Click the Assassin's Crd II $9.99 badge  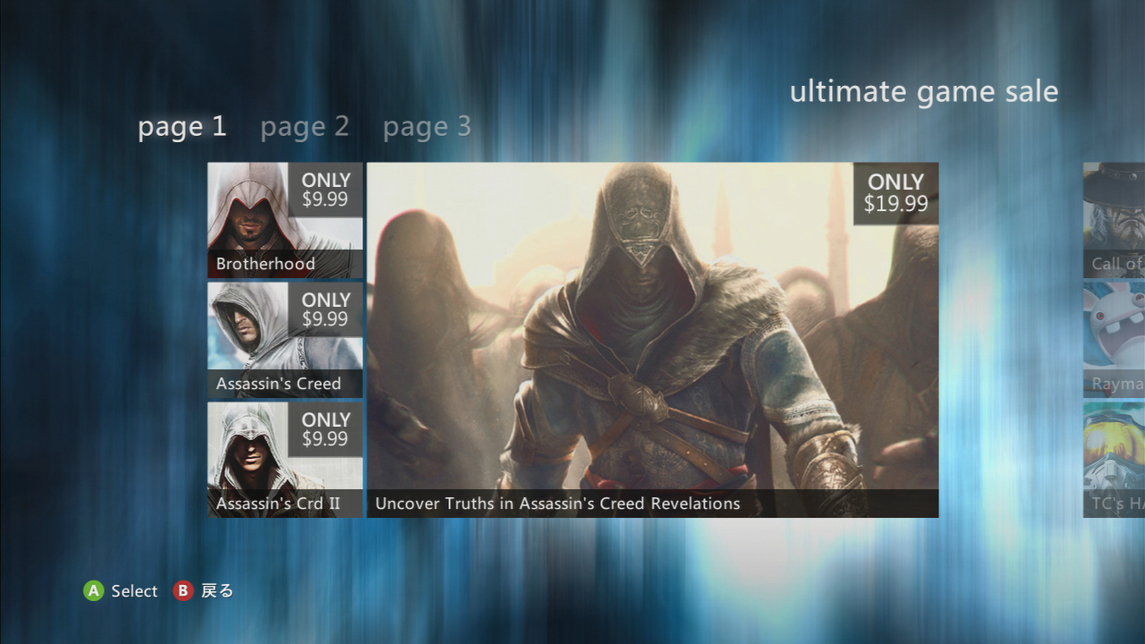click(326, 429)
